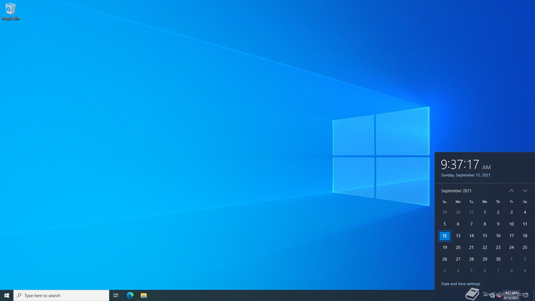Select September 24 in the calendar
535x301 pixels.
pos(512,247)
